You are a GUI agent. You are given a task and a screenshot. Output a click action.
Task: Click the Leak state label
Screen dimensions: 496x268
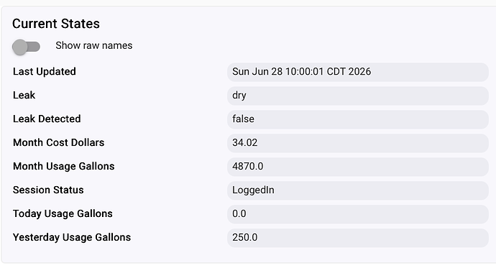(24, 95)
